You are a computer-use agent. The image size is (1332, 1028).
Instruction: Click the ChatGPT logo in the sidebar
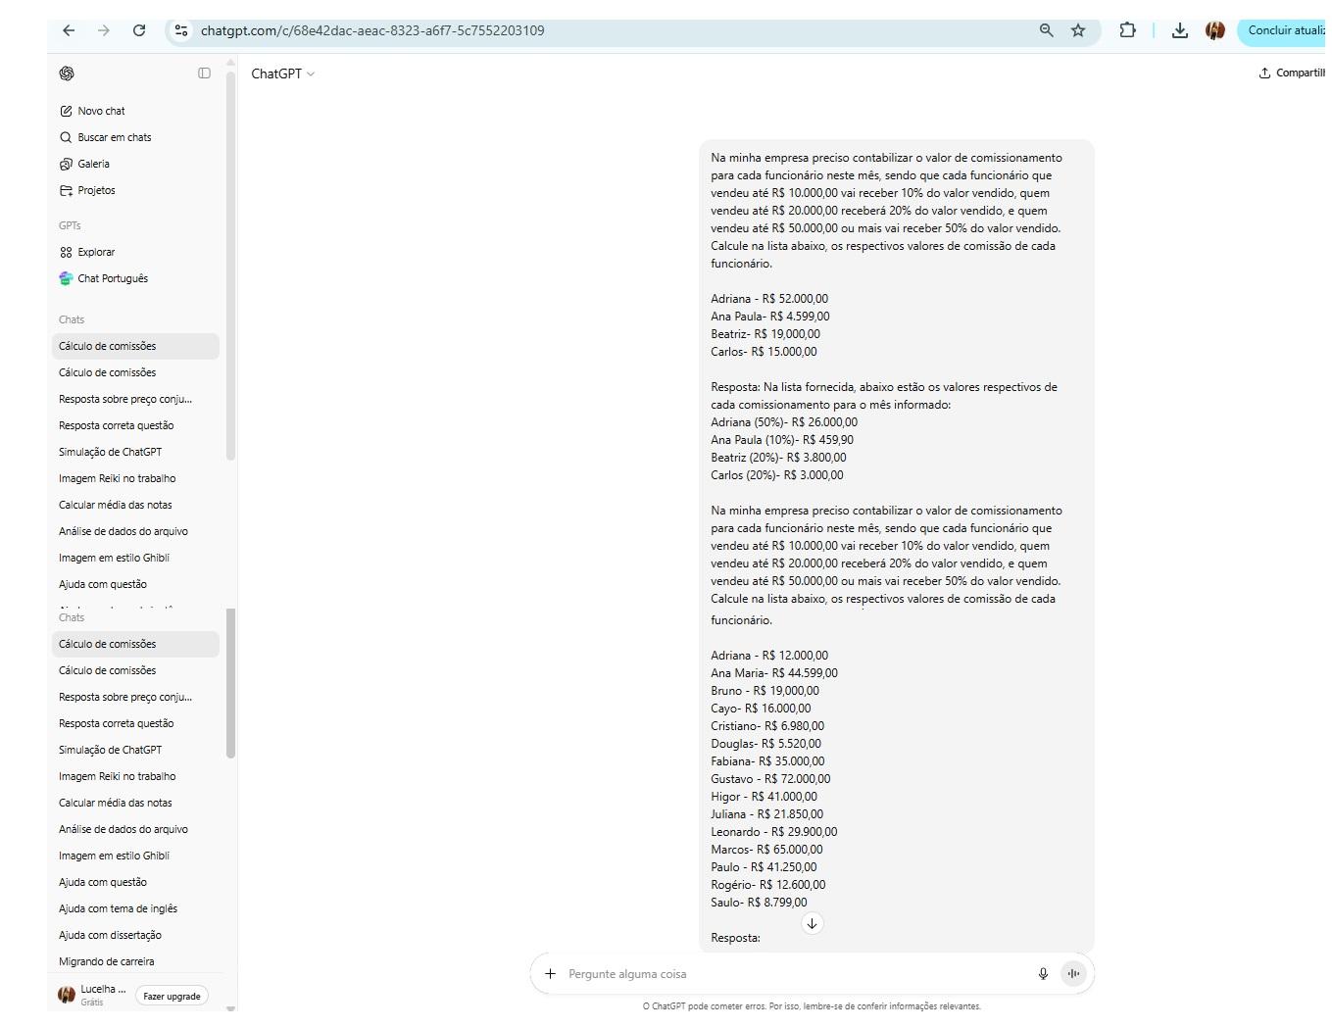(x=67, y=73)
